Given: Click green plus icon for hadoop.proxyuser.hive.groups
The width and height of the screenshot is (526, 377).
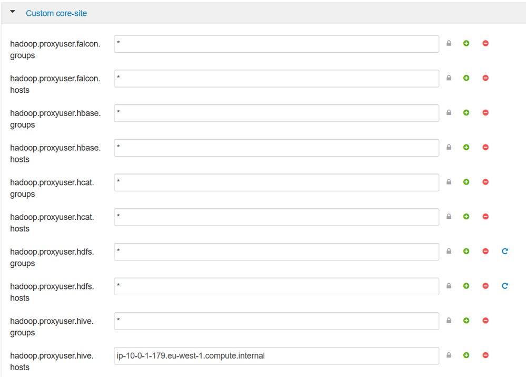Looking at the screenshot, I should [x=466, y=321].
